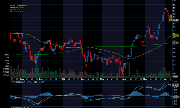Click the '44' price axis label
Screen dimensions: 180x108
(x=174, y=56)
